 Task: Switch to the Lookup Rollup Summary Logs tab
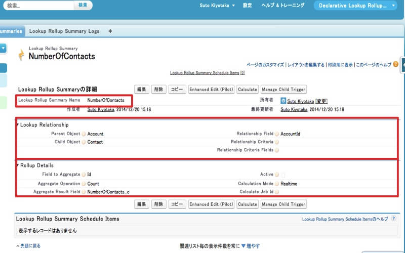coord(64,31)
